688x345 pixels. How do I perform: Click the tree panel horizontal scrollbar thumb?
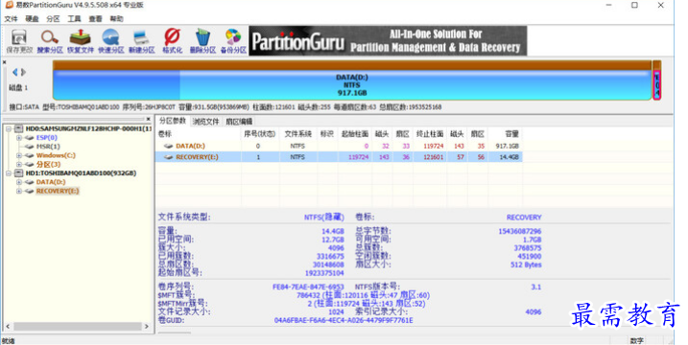(x=77, y=327)
